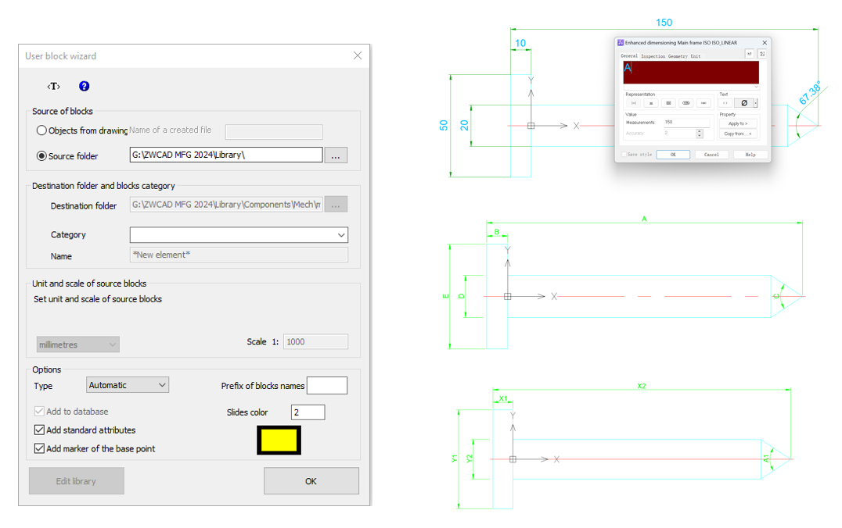This screenshot has height=528, width=842.
Task: Open the Type dropdown set to Automatic
Action: [128, 385]
